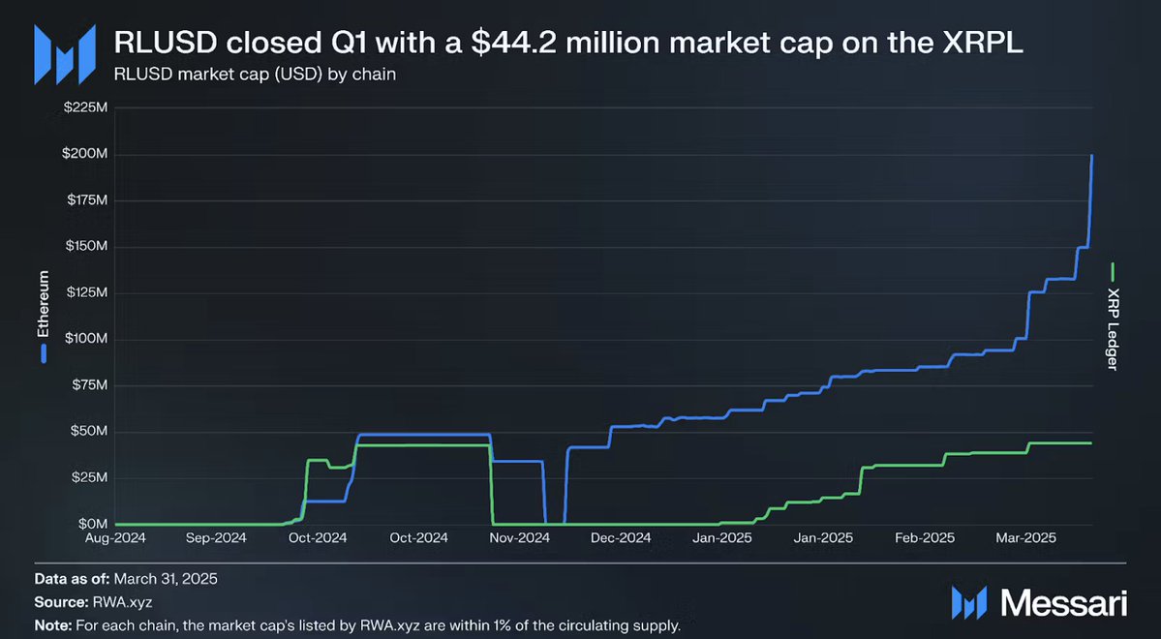Click the Messari logo icon at top left
This screenshot has height=639, width=1161.
pyautogui.click(x=65, y=54)
